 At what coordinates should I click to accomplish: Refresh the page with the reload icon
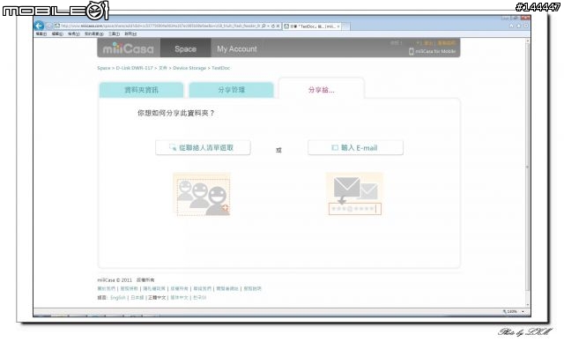pos(273,26)
